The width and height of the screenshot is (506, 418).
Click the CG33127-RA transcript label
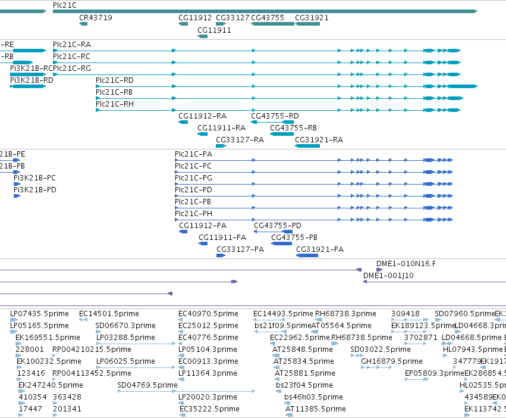pyautogui.click(x=240, y=140)
